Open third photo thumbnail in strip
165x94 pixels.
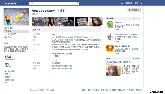click(x=67, y=22)
